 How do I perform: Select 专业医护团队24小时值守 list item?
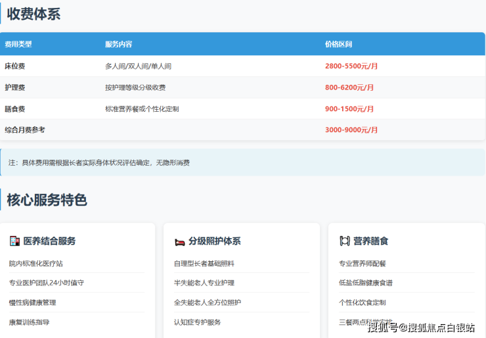[x=47, y=283]
